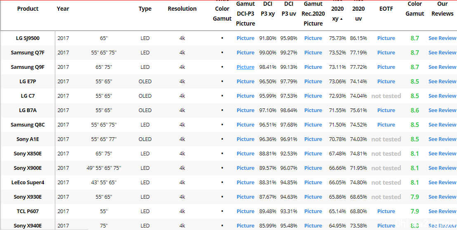Open See Review for LG B7A

(x=442, y=110)
